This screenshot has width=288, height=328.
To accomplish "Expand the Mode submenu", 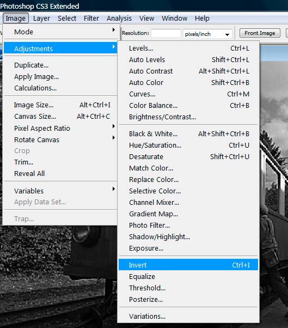I will click(x=60, y=32).
